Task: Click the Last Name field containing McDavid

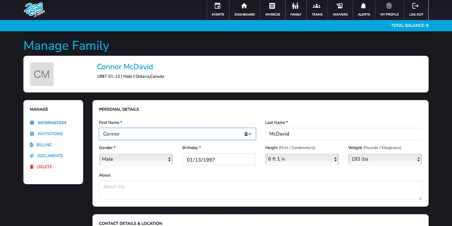Action: (x=344, y=134)
